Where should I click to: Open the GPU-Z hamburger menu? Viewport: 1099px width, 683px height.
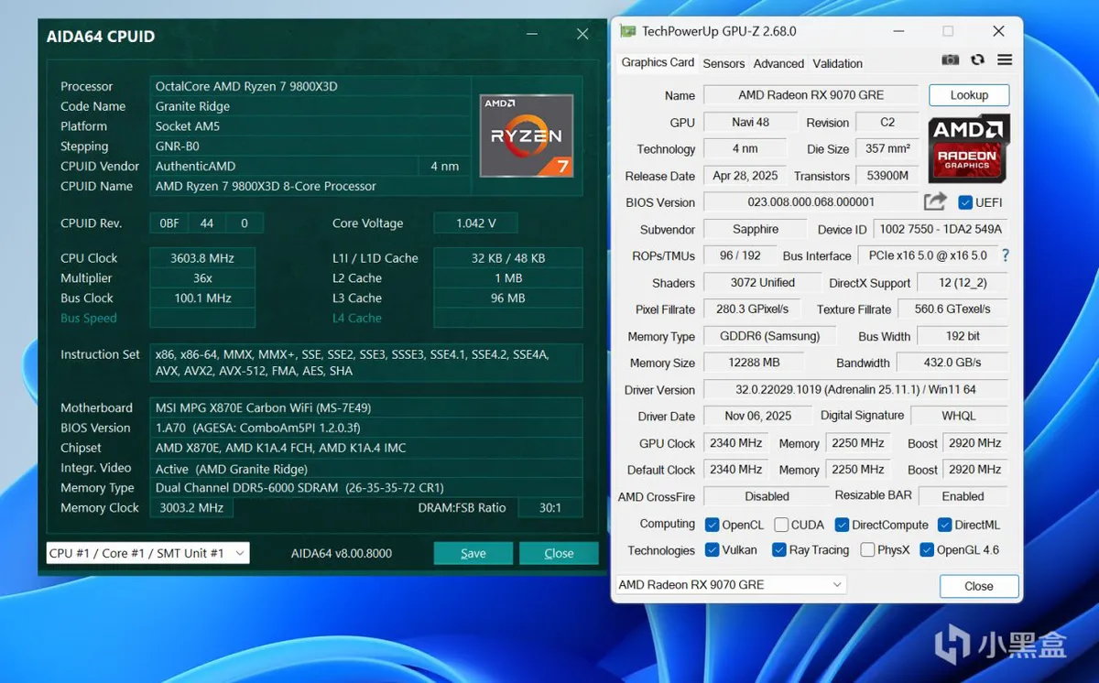click(1005, 60)
